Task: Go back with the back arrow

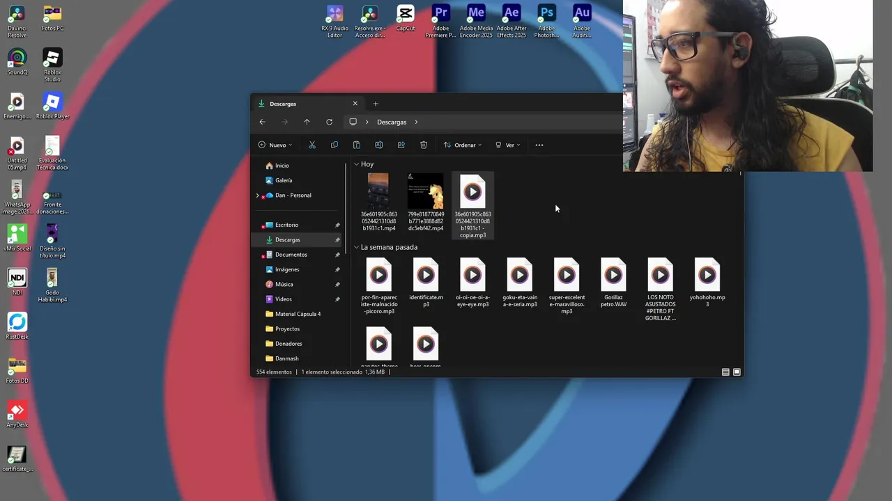Action: pos(262,122)
